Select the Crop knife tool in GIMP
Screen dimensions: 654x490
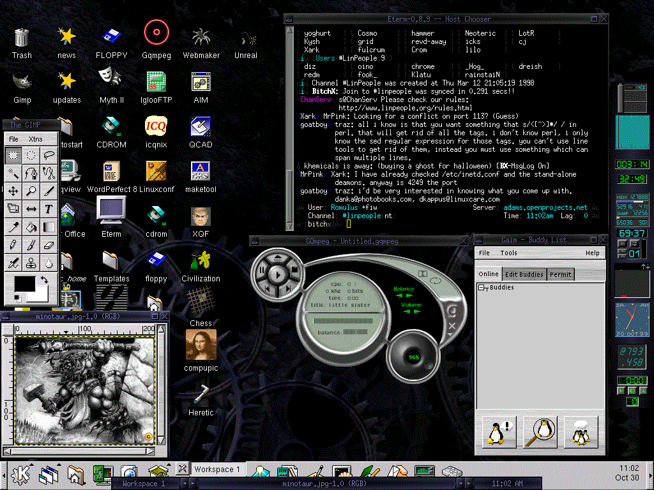[x=49, y=191]
